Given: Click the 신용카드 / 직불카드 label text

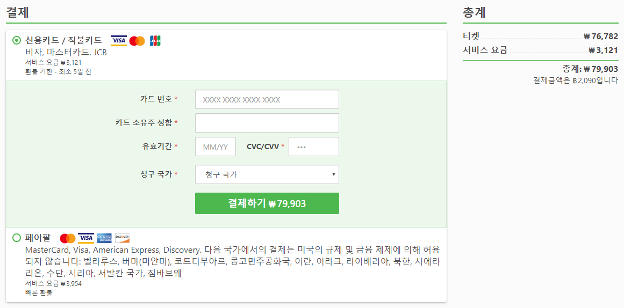Looking at the screenshot, I should coord(63,40).
